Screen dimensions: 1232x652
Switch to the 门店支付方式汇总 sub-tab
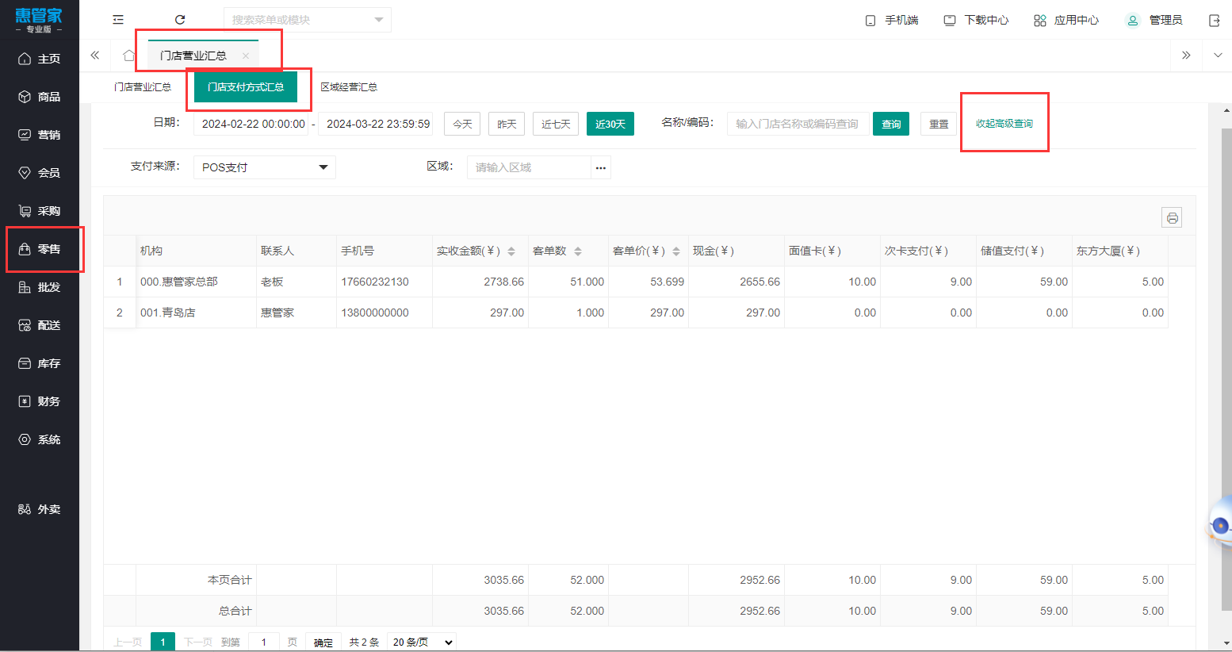pos(246,87)
